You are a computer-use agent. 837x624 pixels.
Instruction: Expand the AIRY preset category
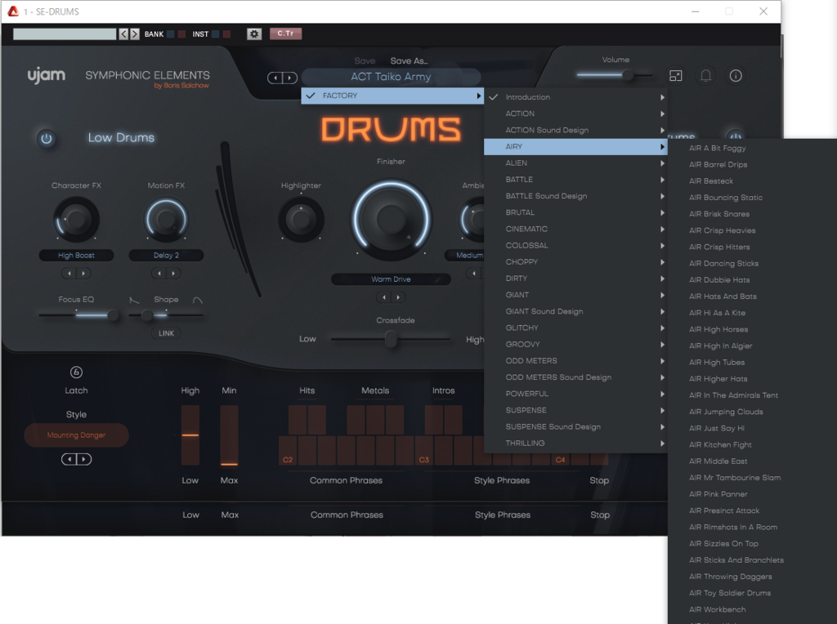pyautogui.click(x=575, y=147)
